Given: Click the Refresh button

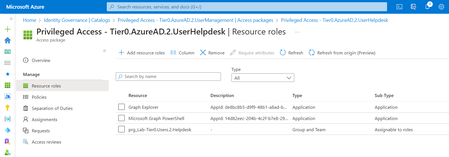Looking at the screenshot, I should pos(291,53).
